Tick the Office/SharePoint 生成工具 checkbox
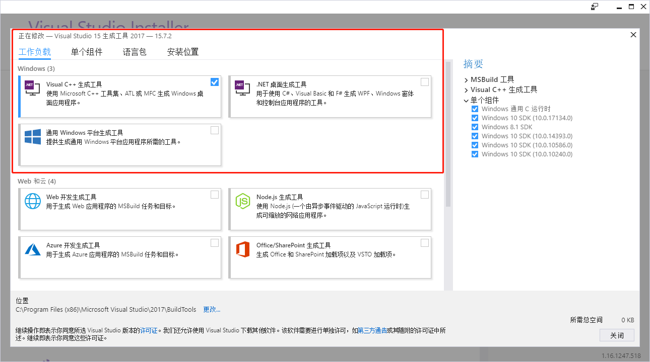The width and height of the screenshot is (650, 362). coord(425,243)
